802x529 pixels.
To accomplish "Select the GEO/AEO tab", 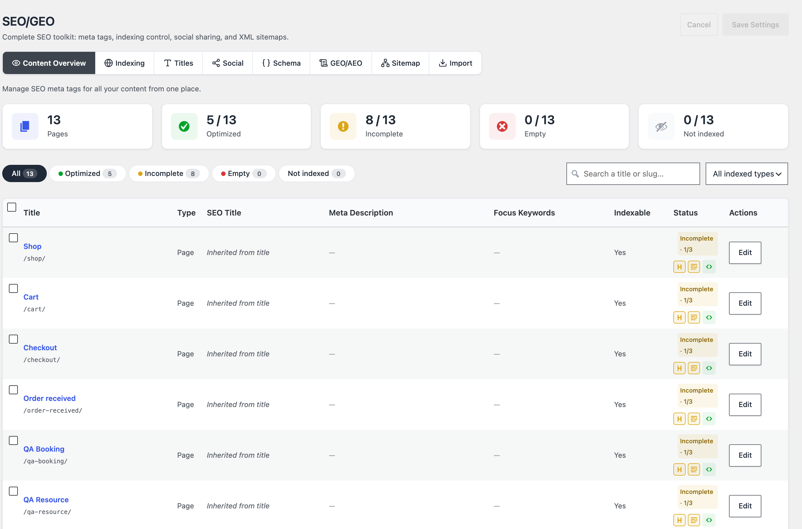I will [x=341, y=63].
